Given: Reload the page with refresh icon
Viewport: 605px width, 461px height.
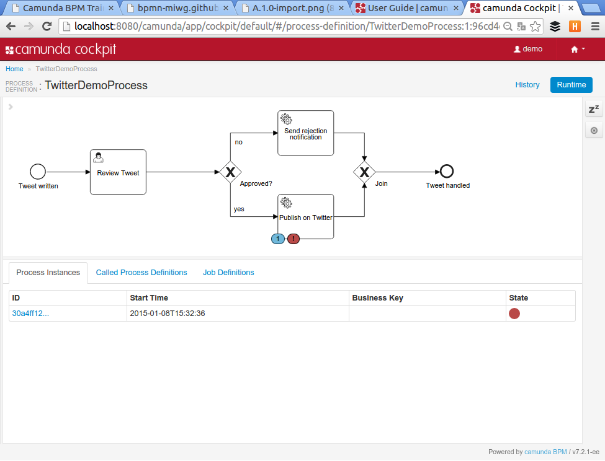Looking at the screenshot, I should click(47, 26).
